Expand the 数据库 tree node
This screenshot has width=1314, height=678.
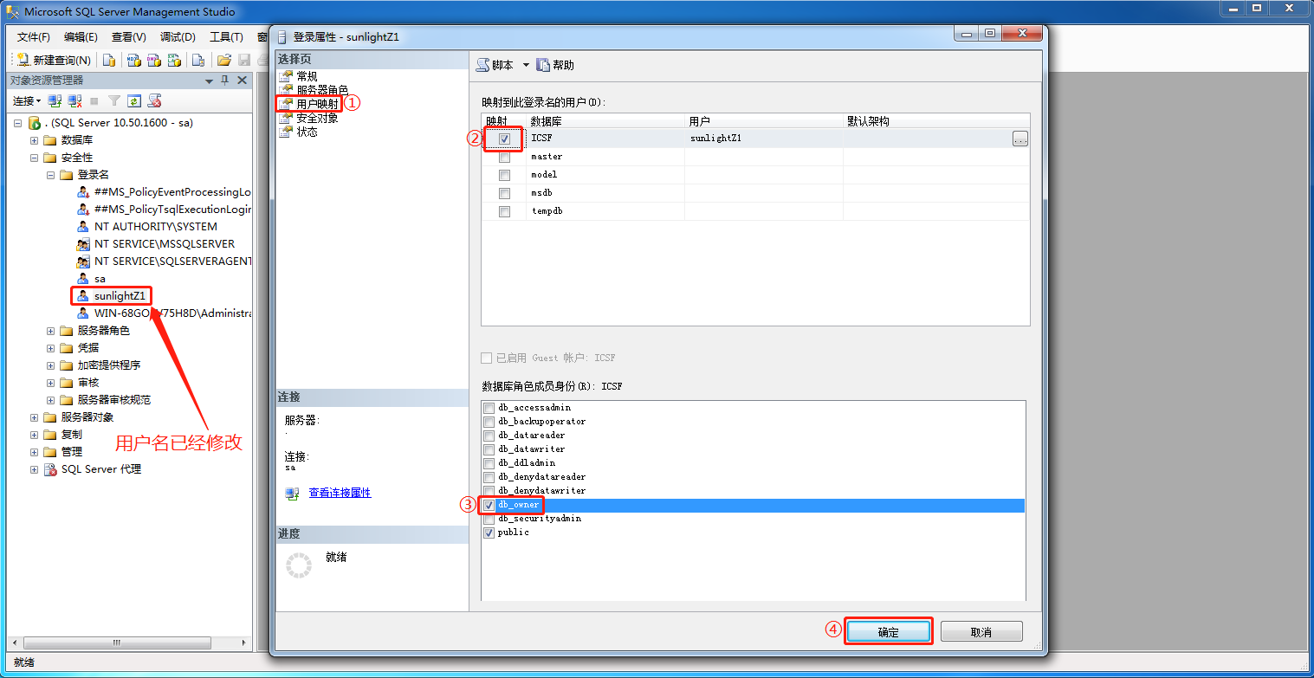click(35, 140)
